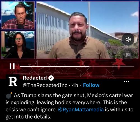This screenshot has width=140, height=122.
Task: Follow the Redacted account
Action: [x=91, y=85]
